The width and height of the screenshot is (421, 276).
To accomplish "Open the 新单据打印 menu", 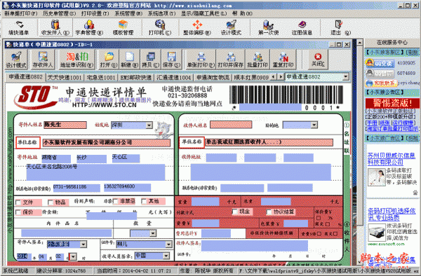I will [20, 13].
